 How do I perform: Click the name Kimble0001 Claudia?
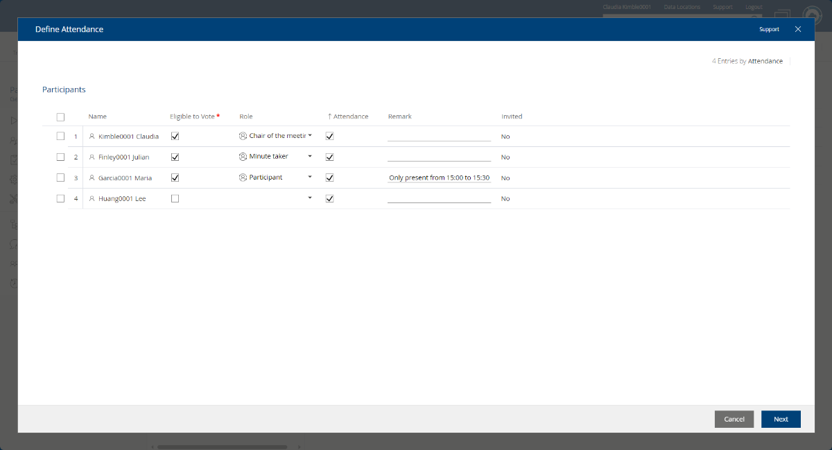128,137
